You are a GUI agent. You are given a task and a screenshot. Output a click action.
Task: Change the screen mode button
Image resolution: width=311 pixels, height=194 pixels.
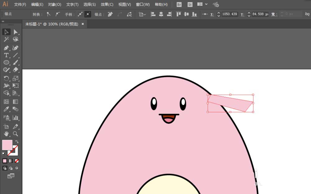tap(11, 176)
